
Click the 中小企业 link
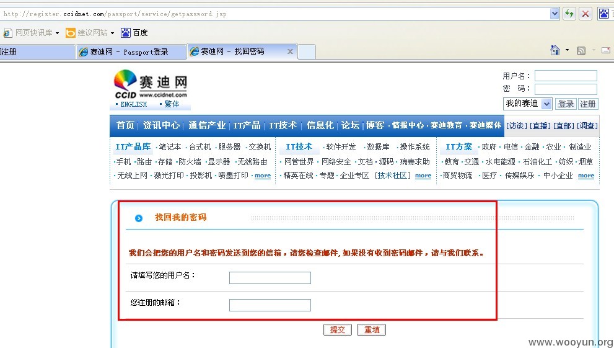pos(558,175)
